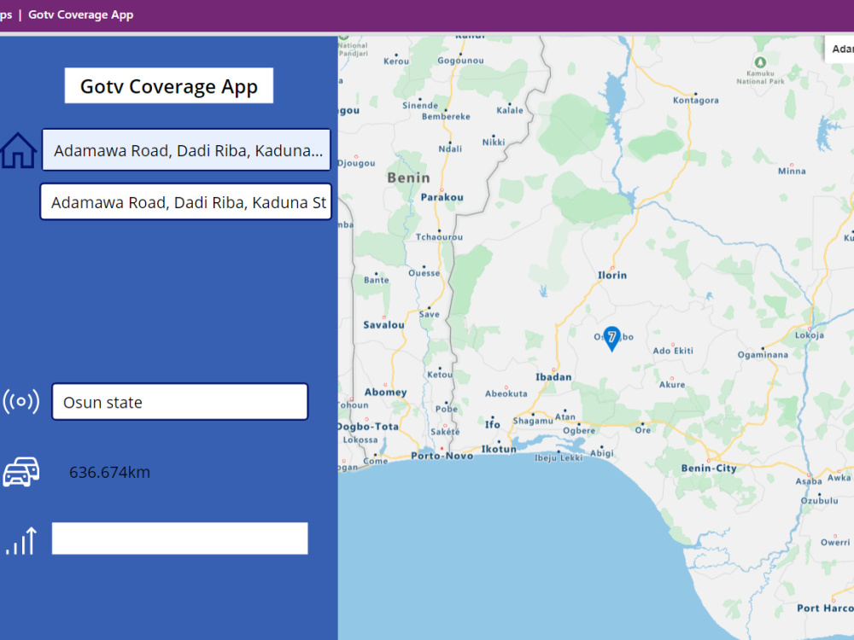Click the Gotv Coverage App header text
The width and height of the screenshot is (854, 640).
coord(80,15)
